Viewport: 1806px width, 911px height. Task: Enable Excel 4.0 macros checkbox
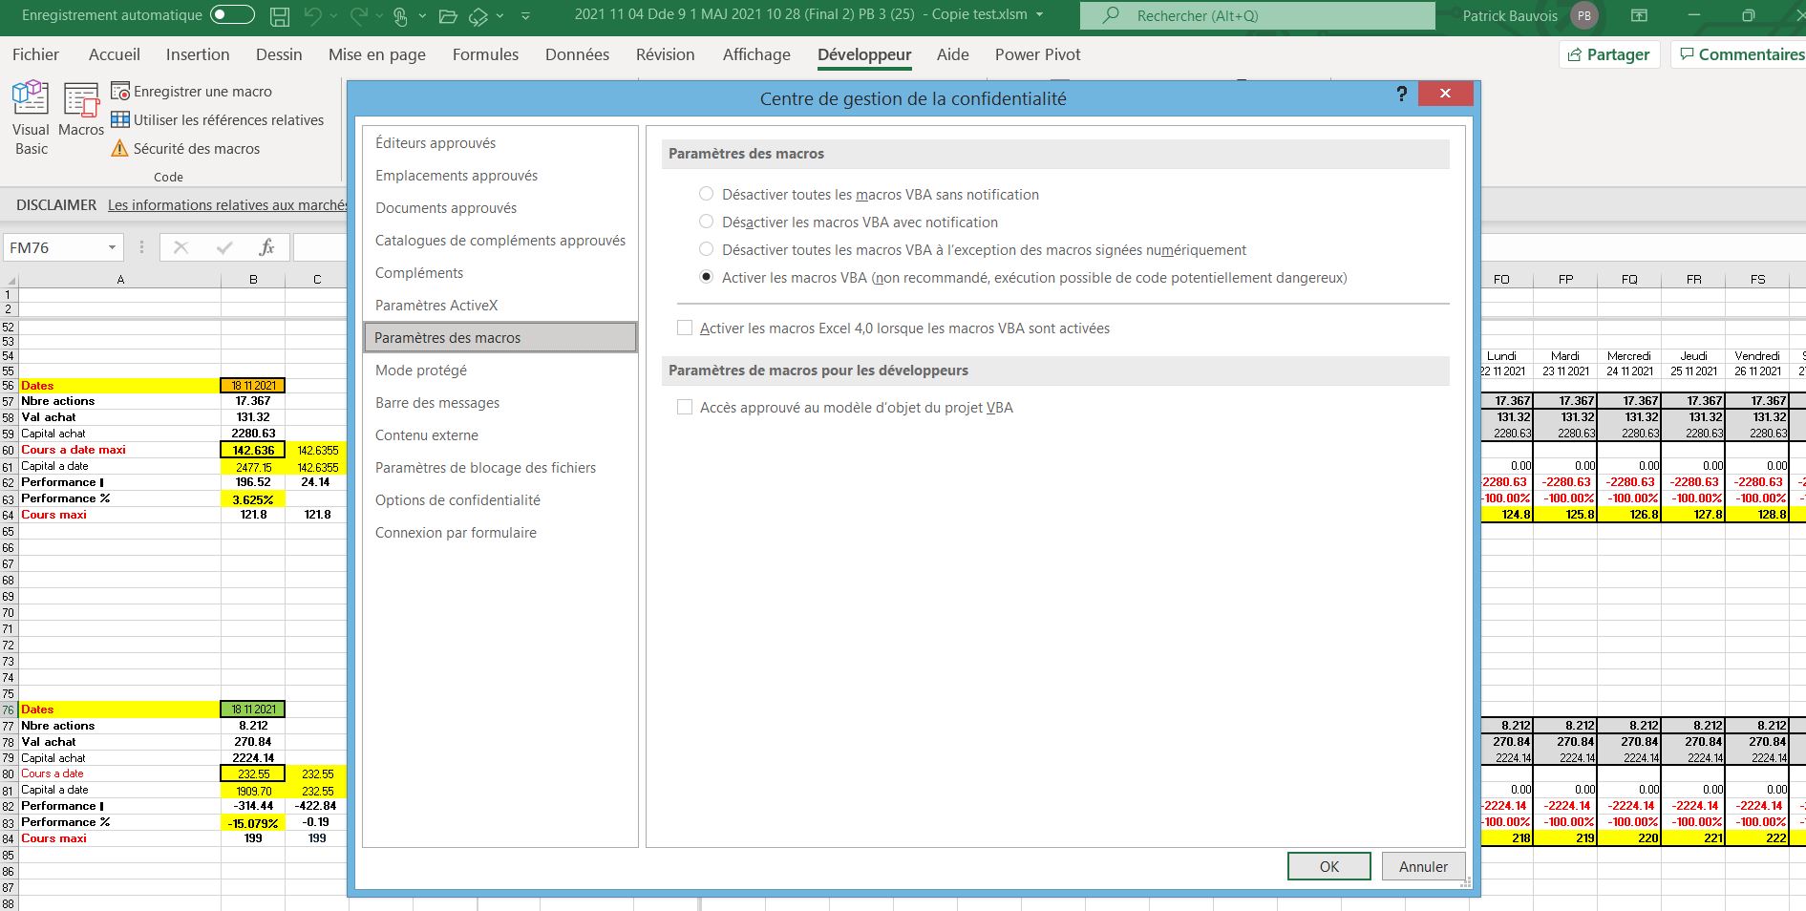pos(685,328)
